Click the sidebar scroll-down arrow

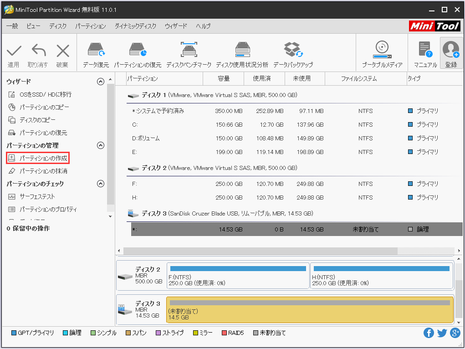click(110, 216)
